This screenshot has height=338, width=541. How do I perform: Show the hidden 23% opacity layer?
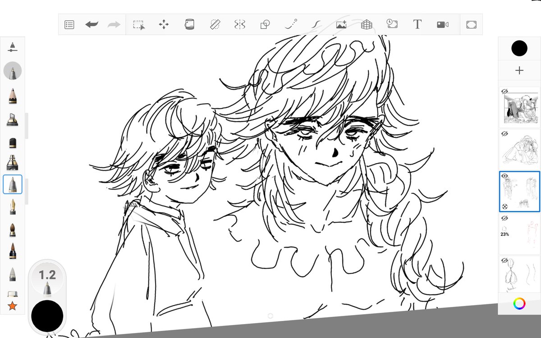[x=505, y=218]
